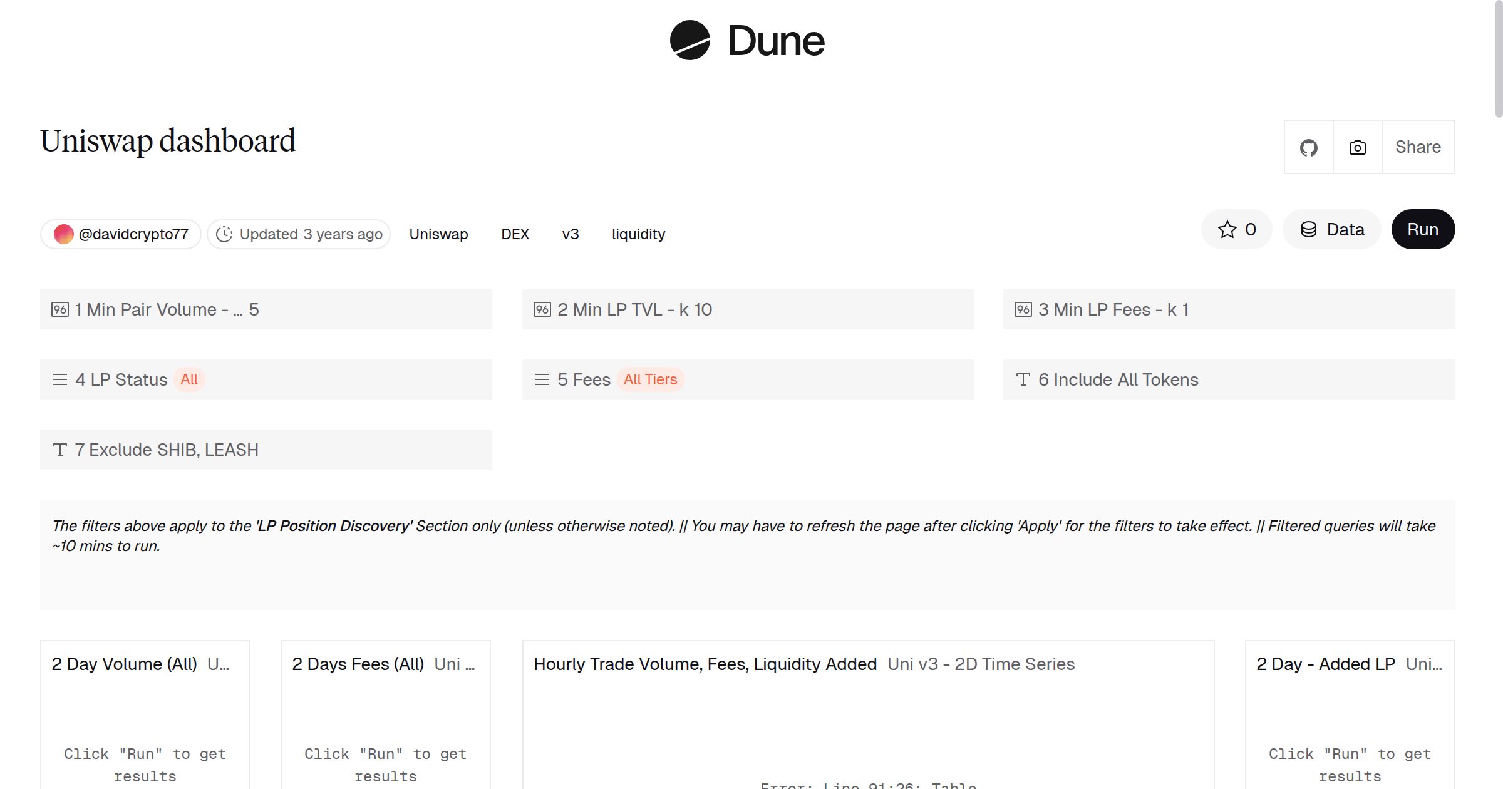Image resolution: width=1503 pixels, height=789 pixels.
Task: Click the camera screenshot icon
Action: point(1357,148)
